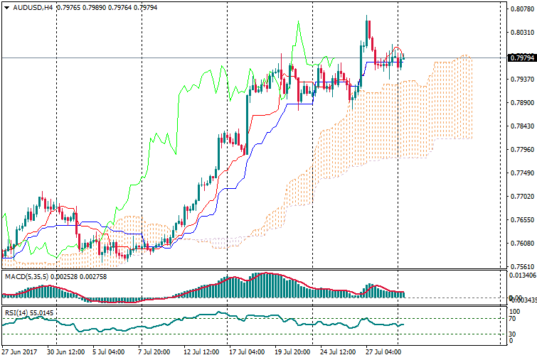This screenshot has height=360, width=537.
Task: Click the 27 Jul 04:00 time label
Action: (x=383, y=351)
